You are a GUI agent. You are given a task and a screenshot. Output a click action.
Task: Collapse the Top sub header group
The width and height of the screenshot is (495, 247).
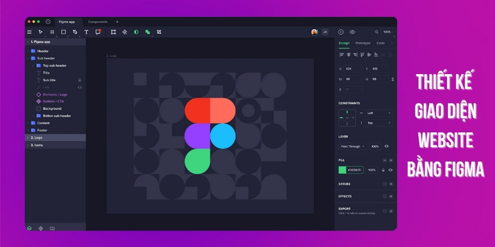(33, 66)
